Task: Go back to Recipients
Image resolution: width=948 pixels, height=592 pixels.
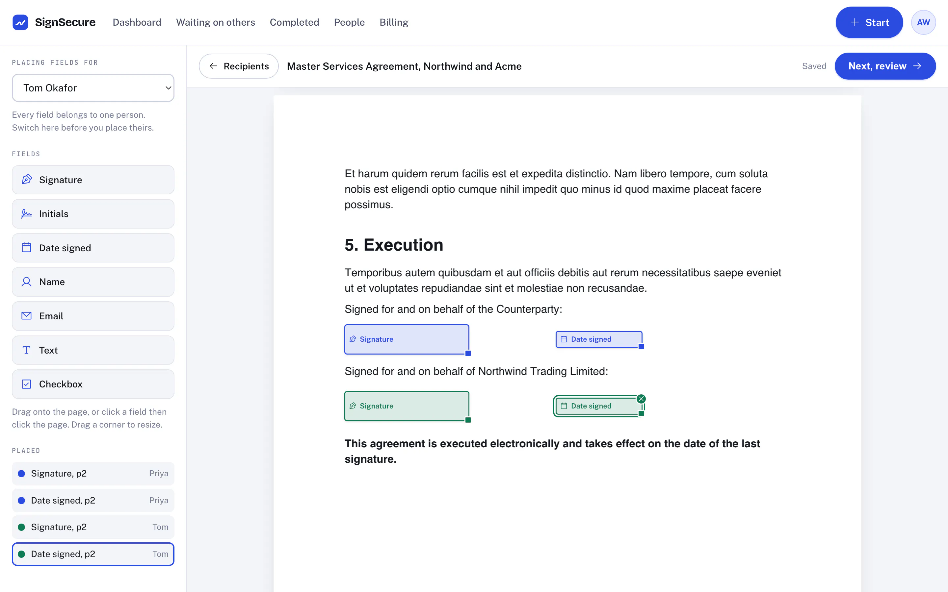Action: point(239,66)
